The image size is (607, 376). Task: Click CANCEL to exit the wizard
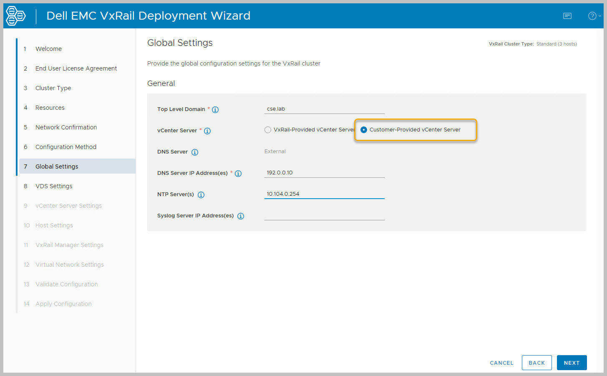[501, 363]
